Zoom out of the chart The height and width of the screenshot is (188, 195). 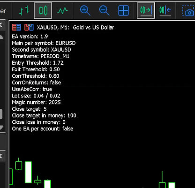[104, 10]
